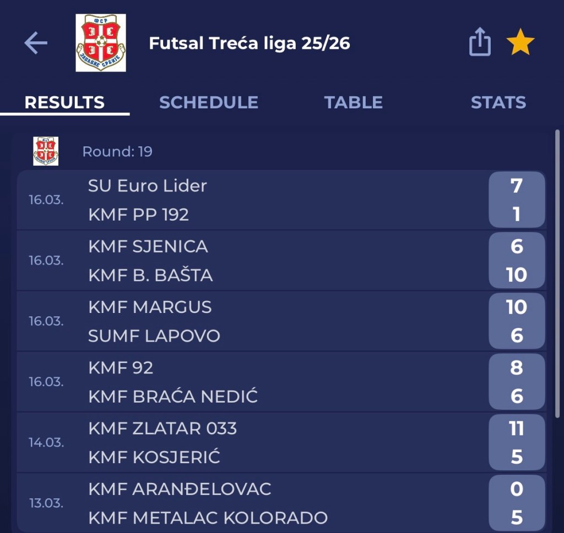This screenshot has width=564, height=533.
Task: Open KMF ARANĐELOVAC vs METALAC KOLORADO match
Action: 248,503
